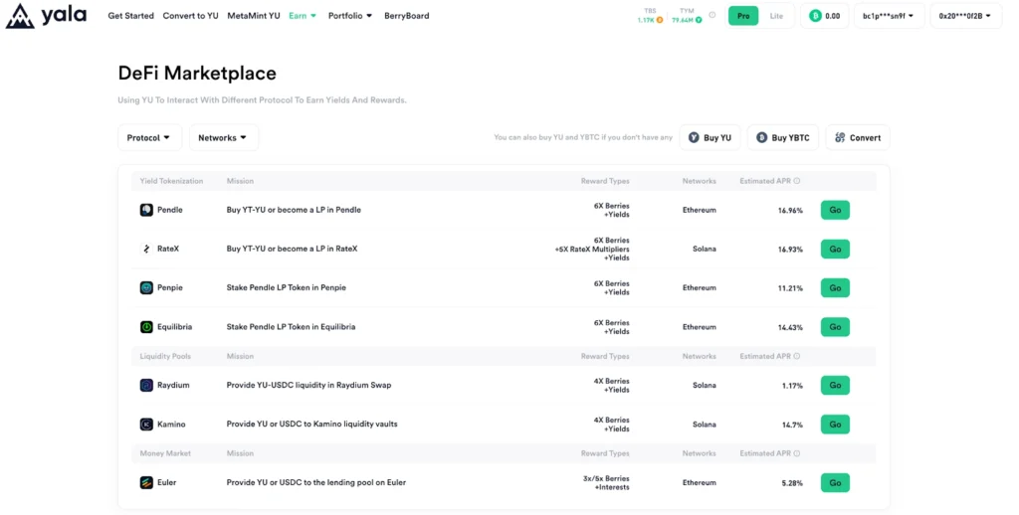Click the Yala mountain logo icon

pyautogui.click(x=20, y=16)
